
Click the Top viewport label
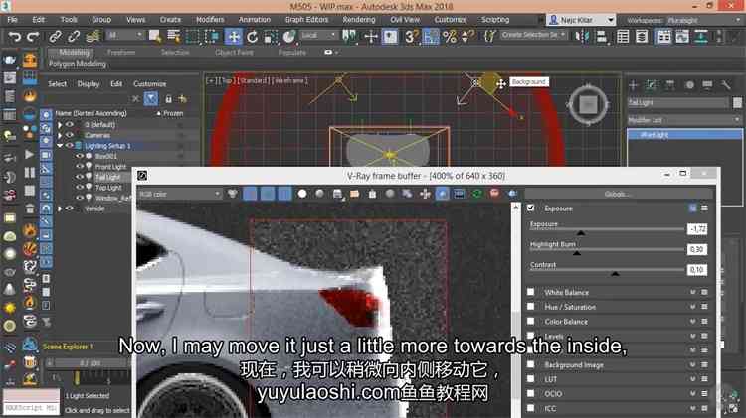tap(227, 81)
